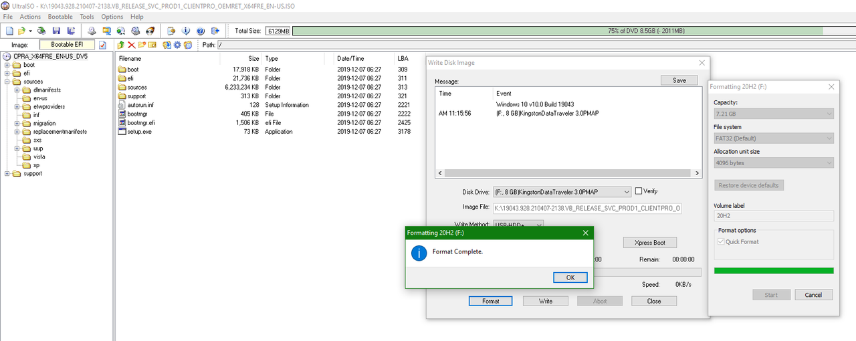Expand the uup tree node
The height and width of the screenshot is (341, 856).
pyautogui.click(x=17, y=148)
